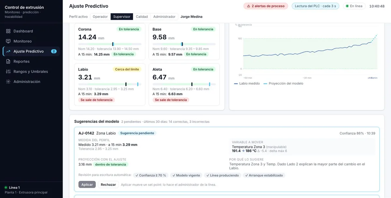Viewport: 391px width, 198px height.
Task: Go to Reportes section
Action: tap(31, 62)
